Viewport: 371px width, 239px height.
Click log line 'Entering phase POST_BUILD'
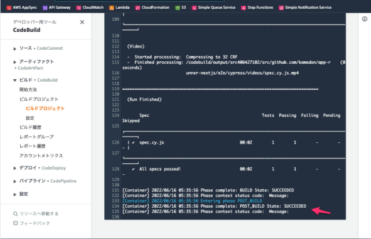[192, 201]
